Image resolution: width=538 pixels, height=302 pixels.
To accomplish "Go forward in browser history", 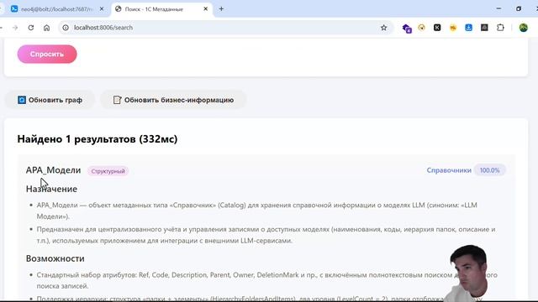I will 15,28.
